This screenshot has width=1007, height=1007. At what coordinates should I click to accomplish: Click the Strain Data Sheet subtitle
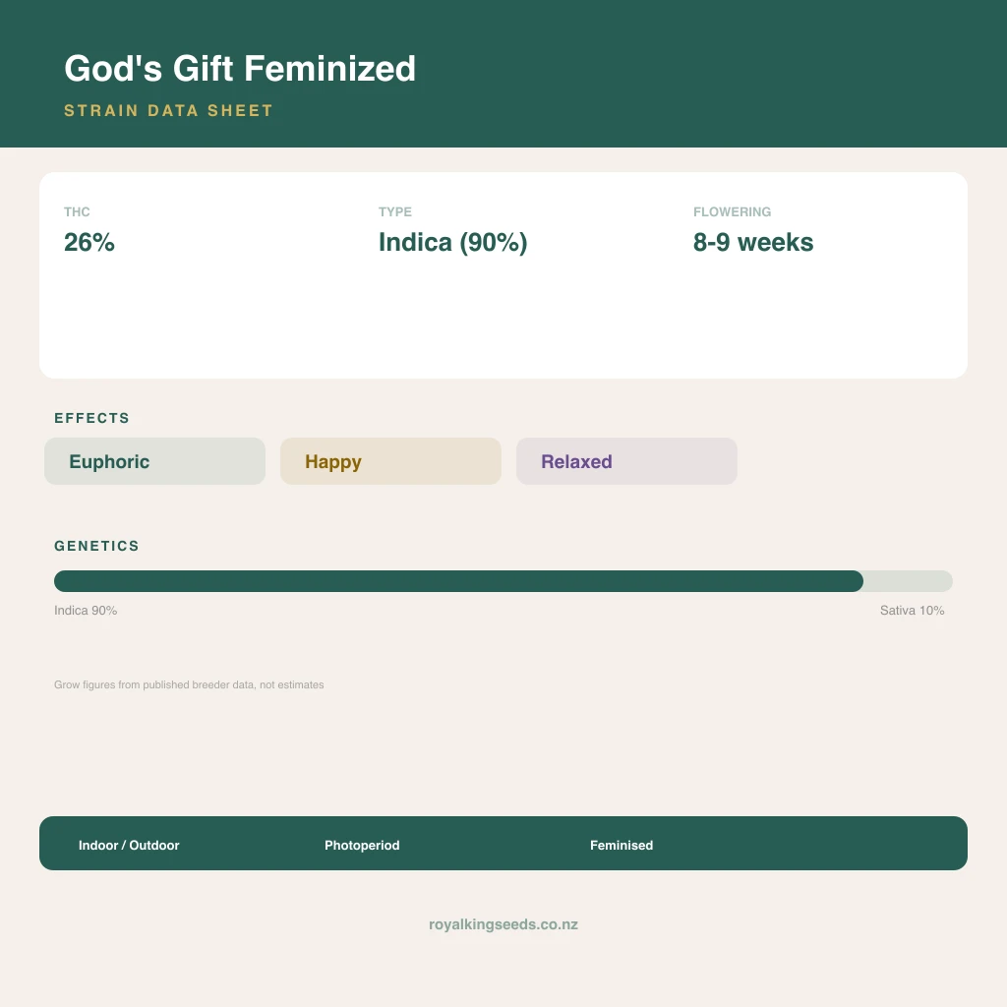pyautogui.click(x=168, y=110)
